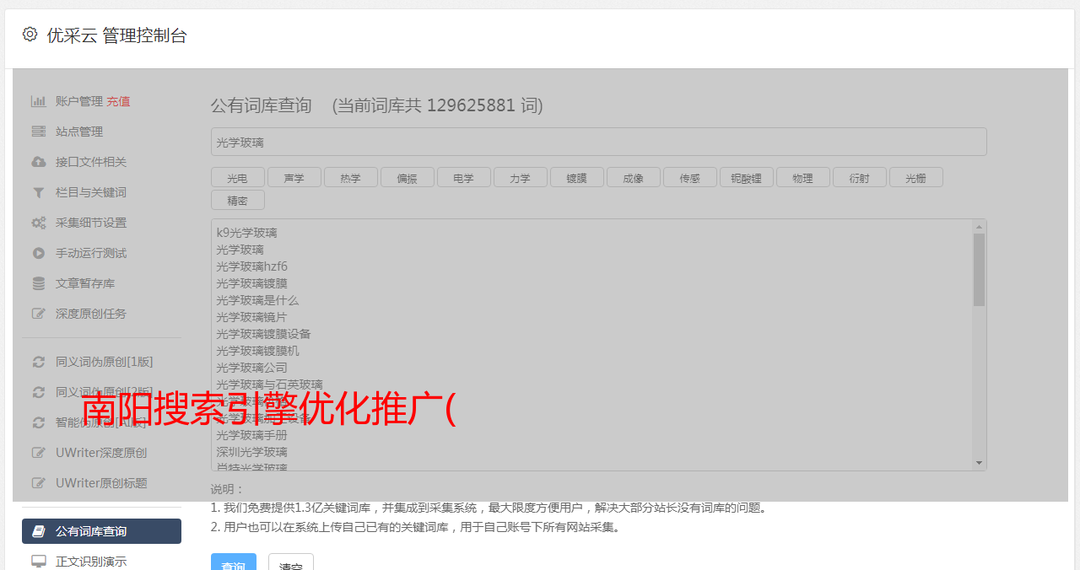Click the 镀膜 tag
The width and height of the screenshot is (1080, 570).
(576, 177)
